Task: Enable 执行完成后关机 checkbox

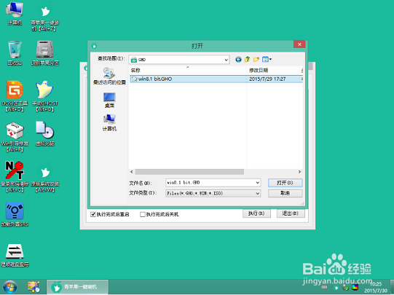Action: [143, 214]
